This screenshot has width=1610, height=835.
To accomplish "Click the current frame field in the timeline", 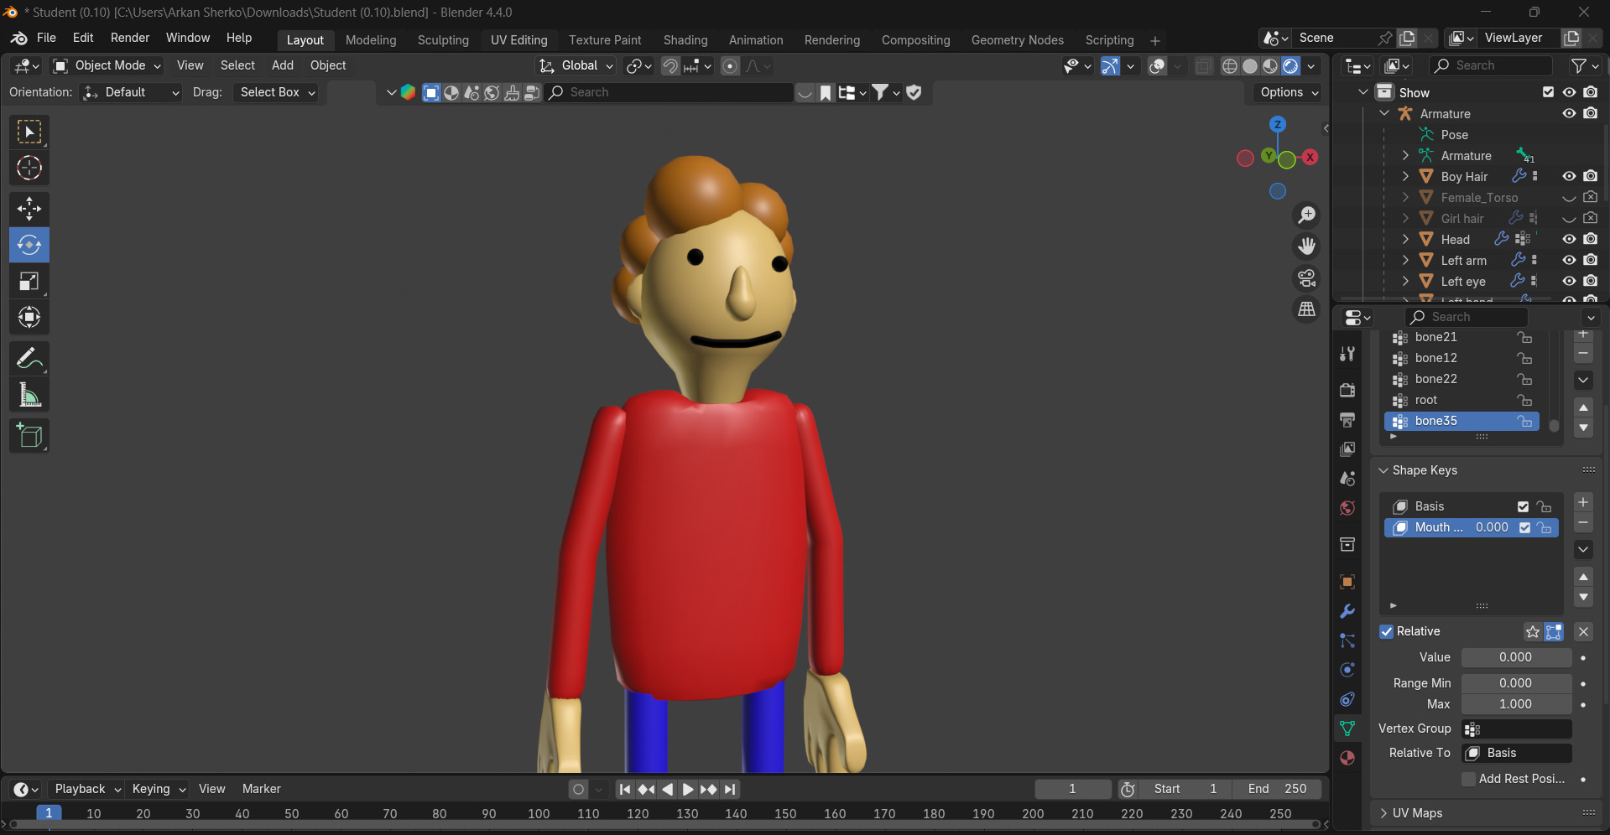I will [1072, 788].
